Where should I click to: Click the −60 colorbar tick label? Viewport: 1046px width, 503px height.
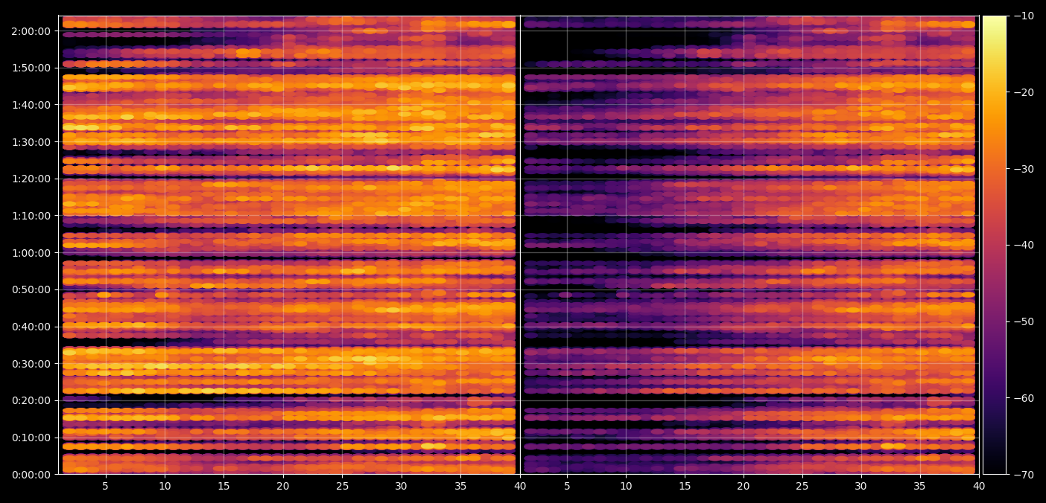point(1024,398)
